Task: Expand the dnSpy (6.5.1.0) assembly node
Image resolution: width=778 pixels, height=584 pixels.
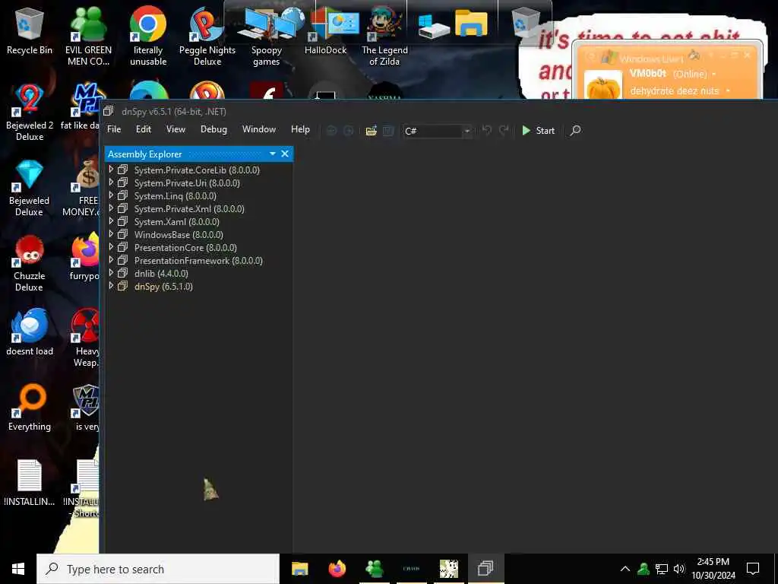Action: (111, 286)
